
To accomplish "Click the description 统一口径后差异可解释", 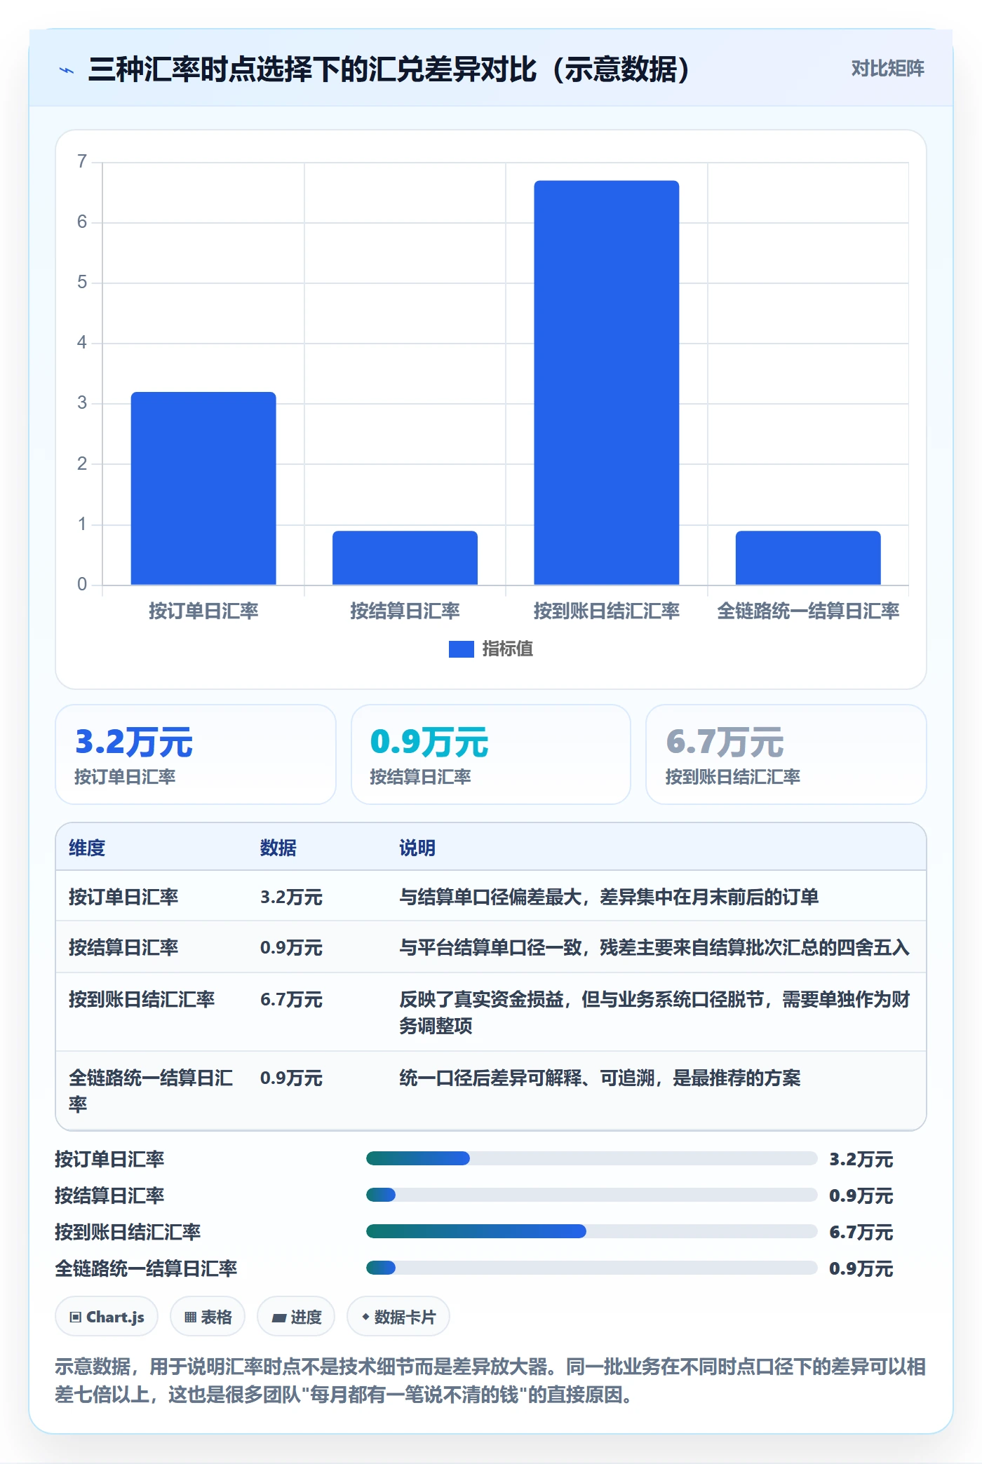I will [600, 1078].
